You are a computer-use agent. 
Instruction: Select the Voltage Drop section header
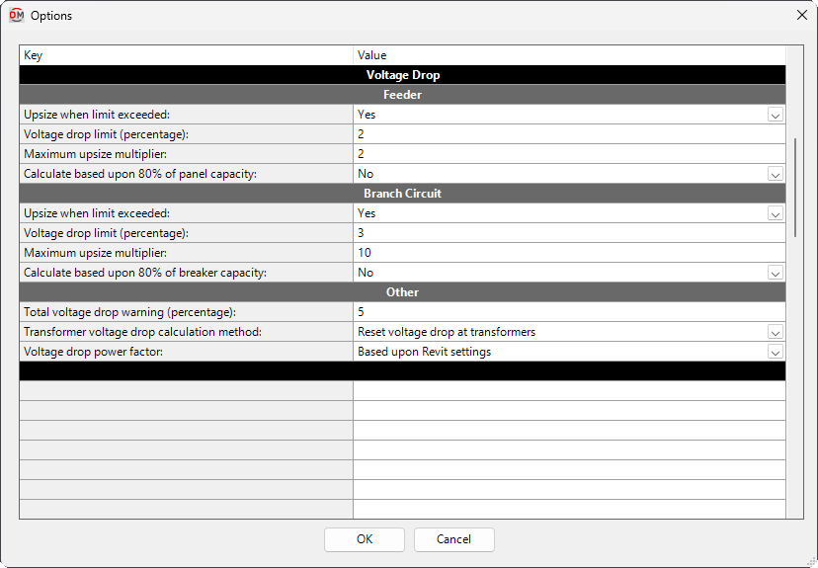[x=402, y=75]
